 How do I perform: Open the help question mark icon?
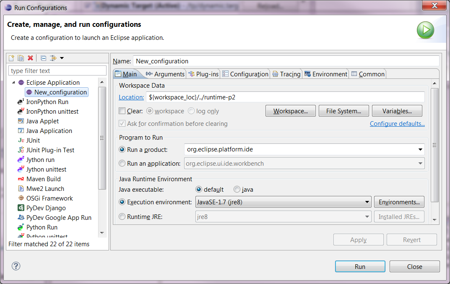pyautogui.click(x=16, y=266)
